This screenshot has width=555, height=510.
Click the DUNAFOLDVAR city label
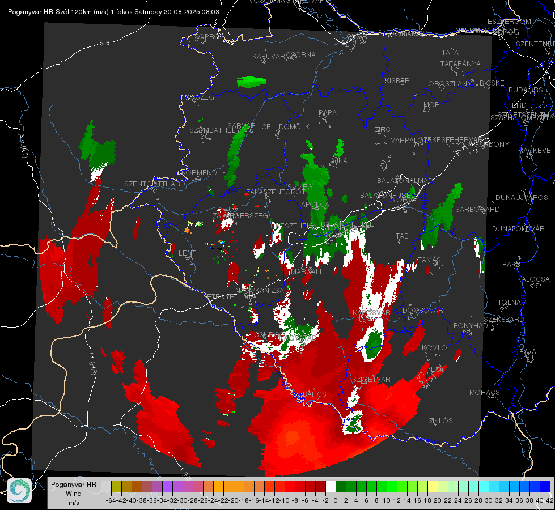point(518,228)
